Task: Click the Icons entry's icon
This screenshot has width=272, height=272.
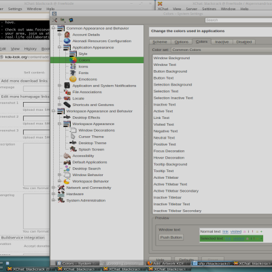Action: click(x=73, y=67)
